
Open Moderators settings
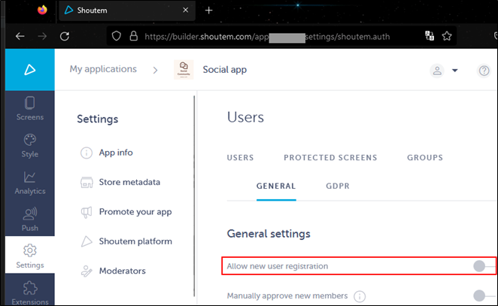[x=123, y=271]
